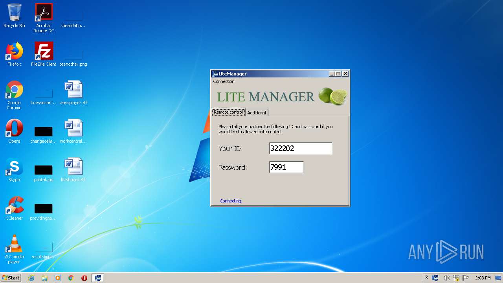Launch the Firefox desktop shortcut
The height and width of the screenshot is (283, 503).
[x=14, y=54]
